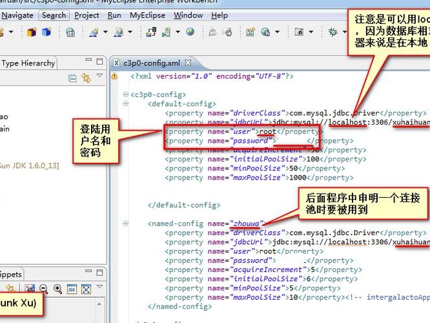Image resolution: width=430 pixels, height=323 pixels.
Task: Click the camera snapshot toolbar icon
Action: click(x=299, y=32)
